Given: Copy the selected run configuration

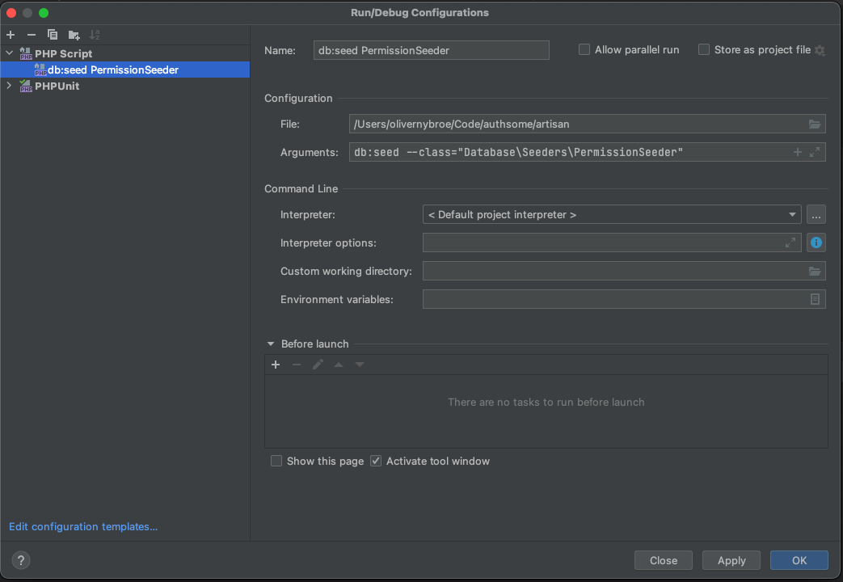Looking at the screenshot, I should click(52, 34).
